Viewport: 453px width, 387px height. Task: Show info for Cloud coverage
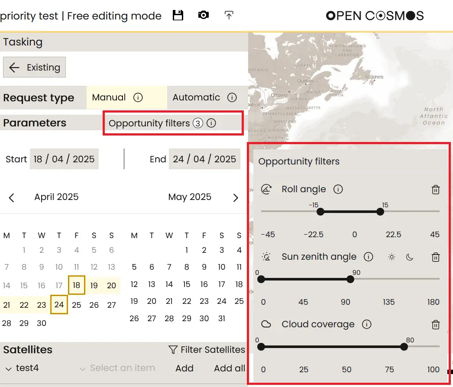click(x=366, y=324)
